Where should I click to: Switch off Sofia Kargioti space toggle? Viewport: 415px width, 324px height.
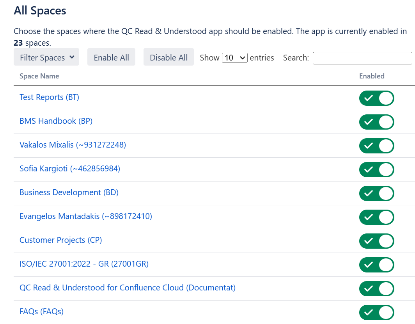click(x=376, y=169)
